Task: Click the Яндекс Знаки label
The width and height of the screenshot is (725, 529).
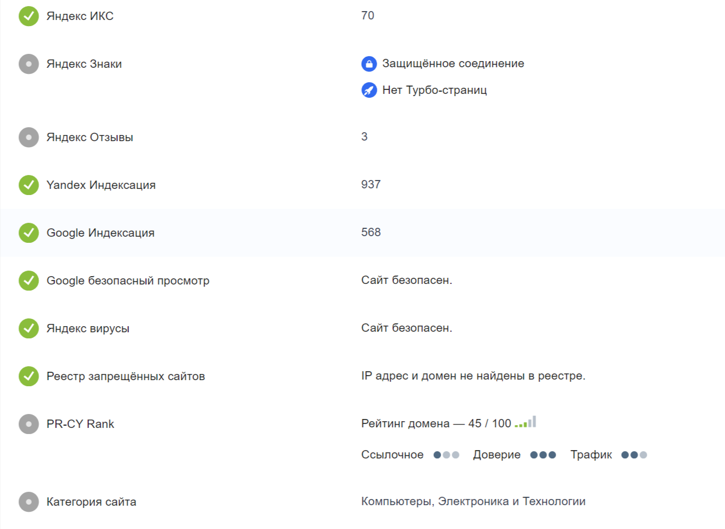Action: pyautogui.click(x=84, y=64)
